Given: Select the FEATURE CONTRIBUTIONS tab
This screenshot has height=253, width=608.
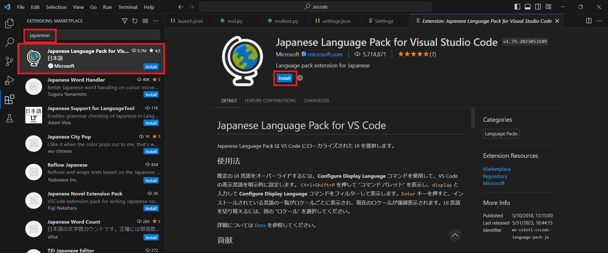Looking at the screenshot, I should [x=270, y=101].
